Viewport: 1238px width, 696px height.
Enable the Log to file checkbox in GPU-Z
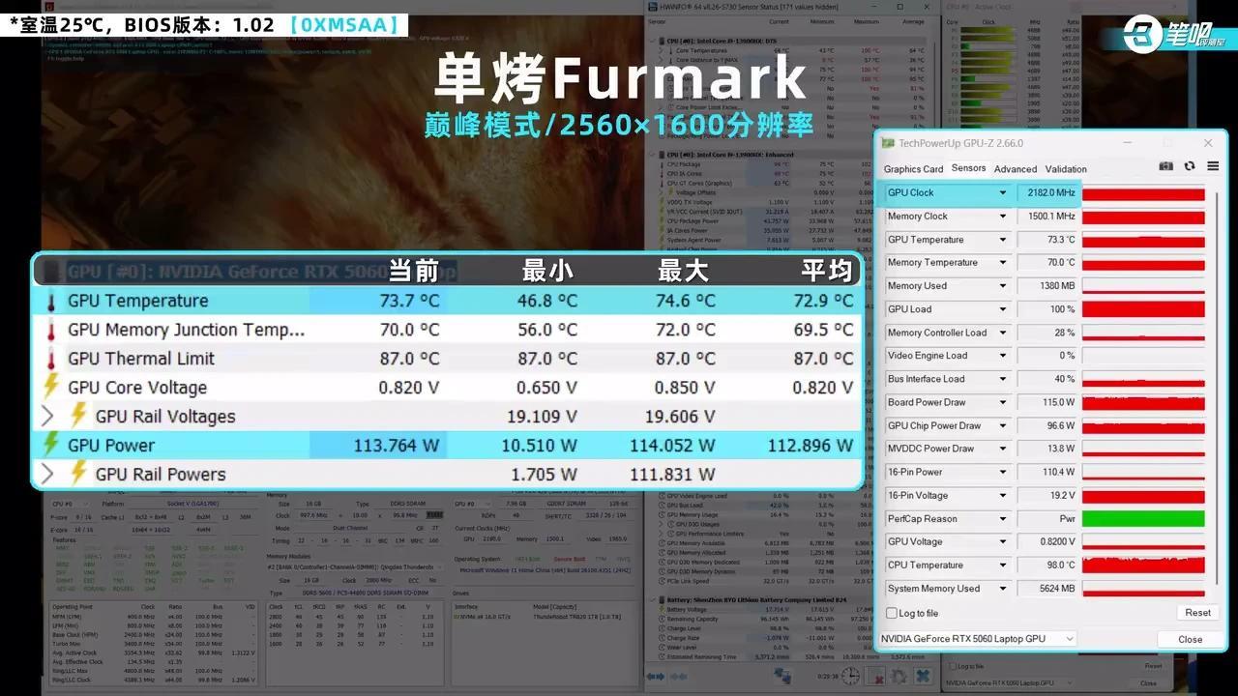[x=891, y=613]
